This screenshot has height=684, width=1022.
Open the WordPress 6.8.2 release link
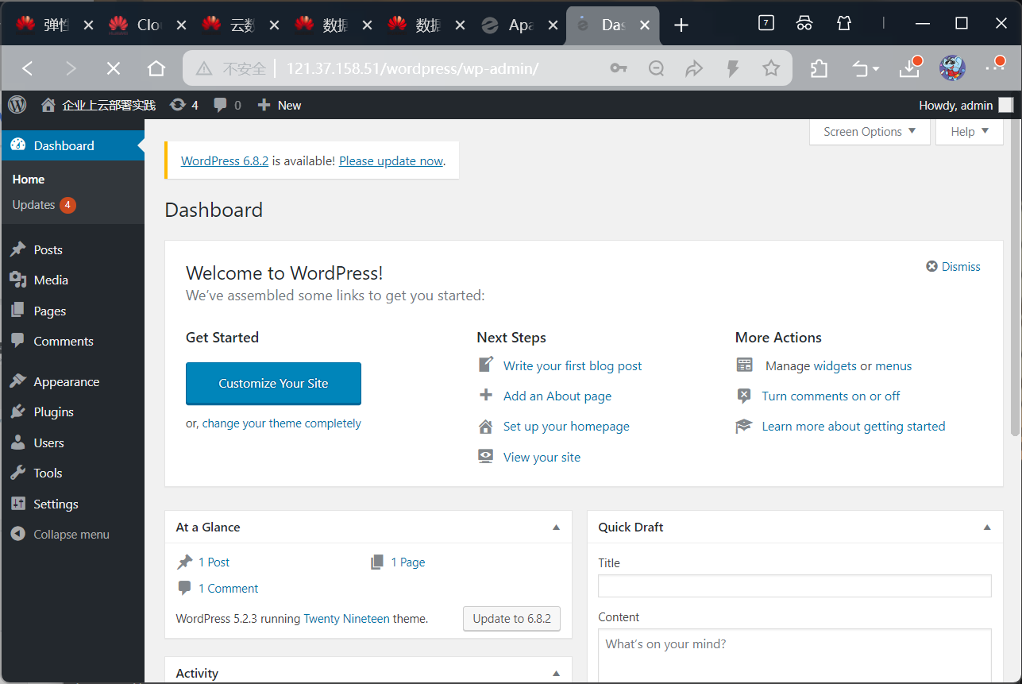pos(225,160)
